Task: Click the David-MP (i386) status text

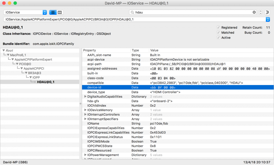Action: [x=15, y=162]
